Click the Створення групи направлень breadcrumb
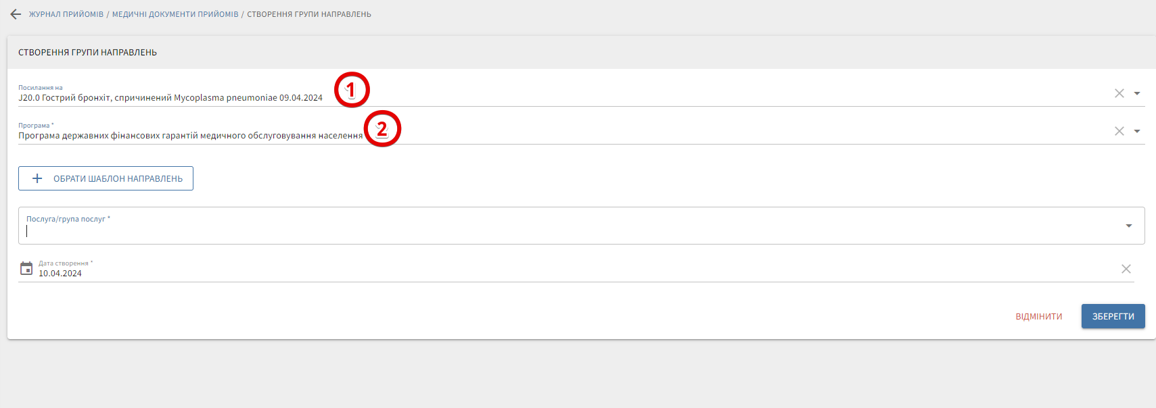The height and width of the screenshot is (408, 1156). click(309, 14)
